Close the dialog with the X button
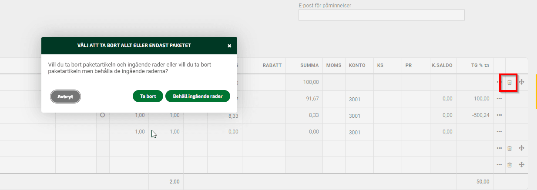The width and height of the screenshot is (537, 190). click(x=229, y=46)
